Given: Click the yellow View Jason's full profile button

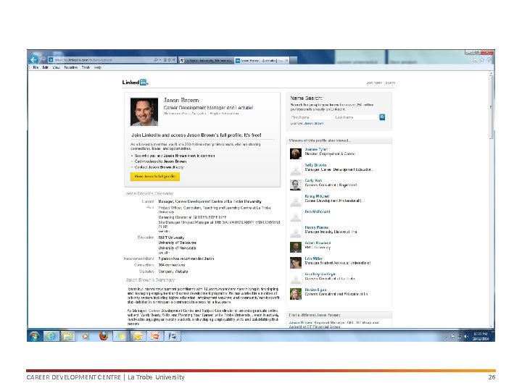Looking at the screenshot, I should pyautogui.click(x=155, y=177).
